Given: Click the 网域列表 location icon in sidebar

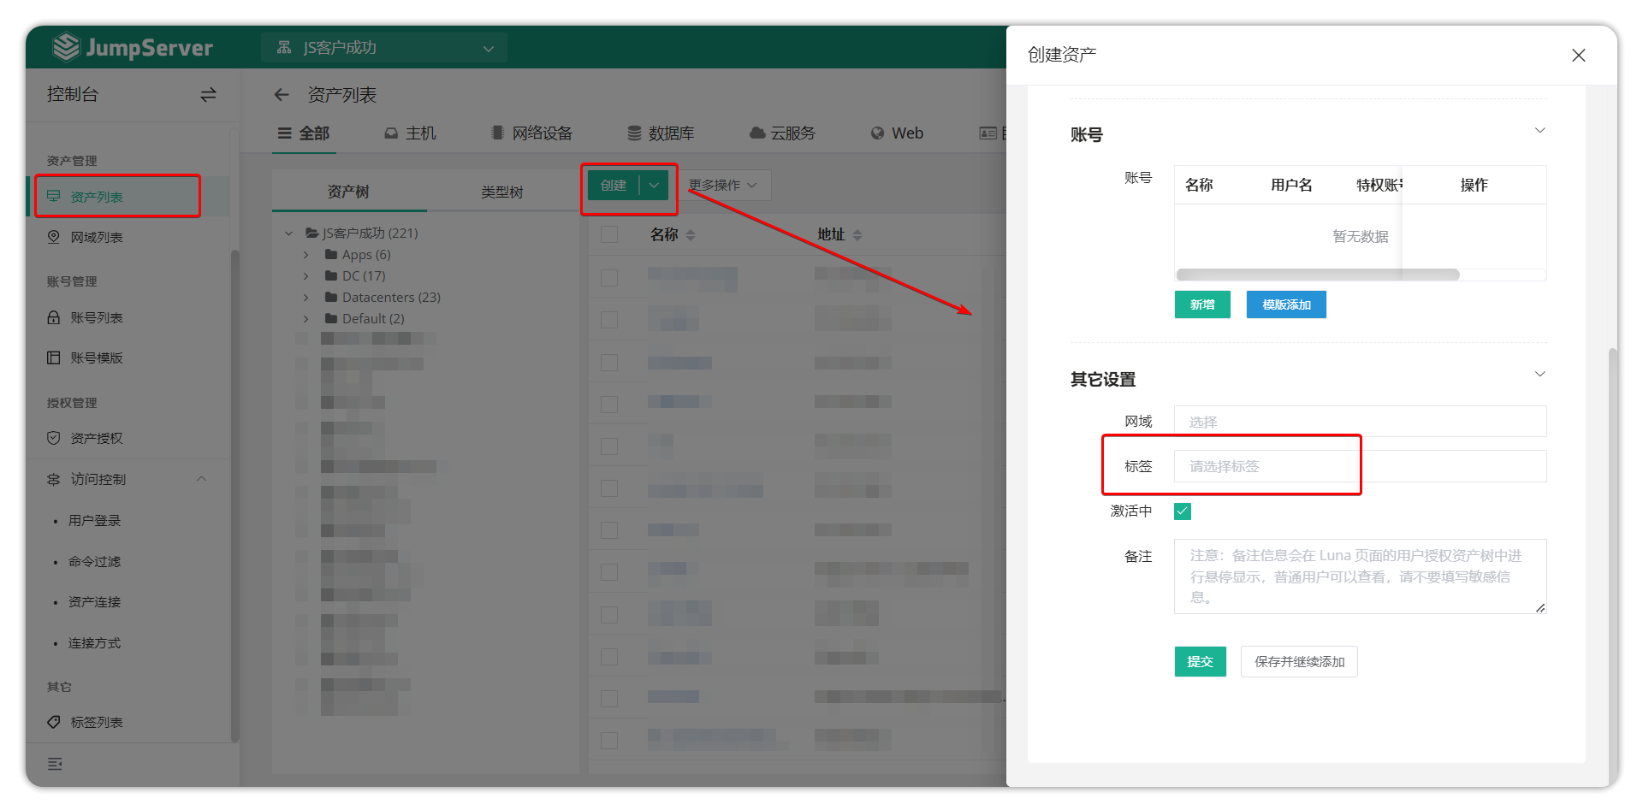Looking at the screenshot, I should click(x=54, y=237).
